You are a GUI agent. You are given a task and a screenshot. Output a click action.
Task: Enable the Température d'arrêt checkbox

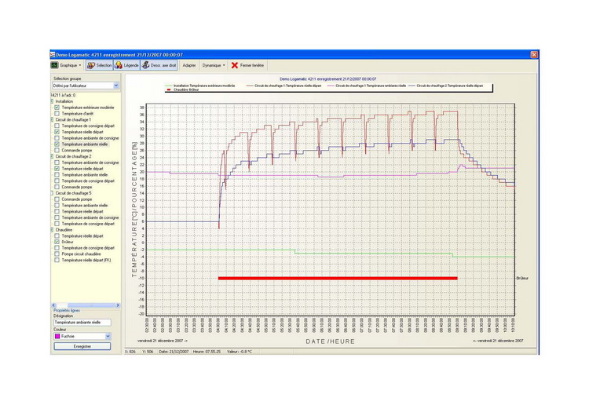pos(57,114)
